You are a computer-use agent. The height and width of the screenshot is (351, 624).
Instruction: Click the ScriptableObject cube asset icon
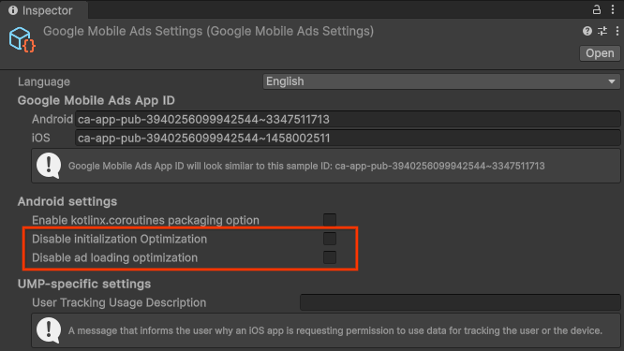(x=22, y=39)
